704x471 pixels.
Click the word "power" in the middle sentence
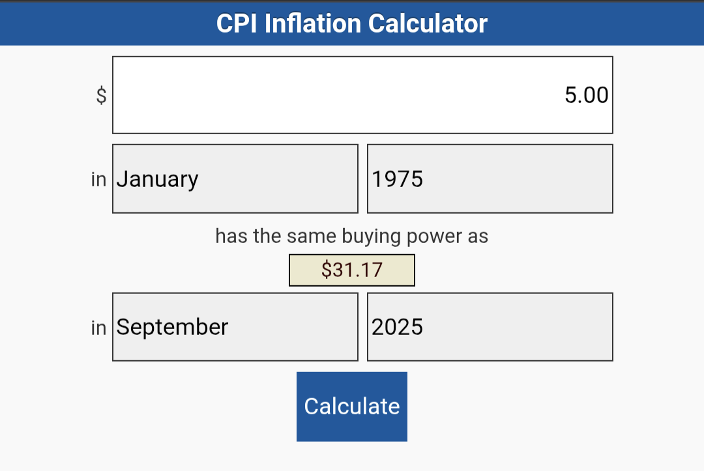(x=433, y=236)
